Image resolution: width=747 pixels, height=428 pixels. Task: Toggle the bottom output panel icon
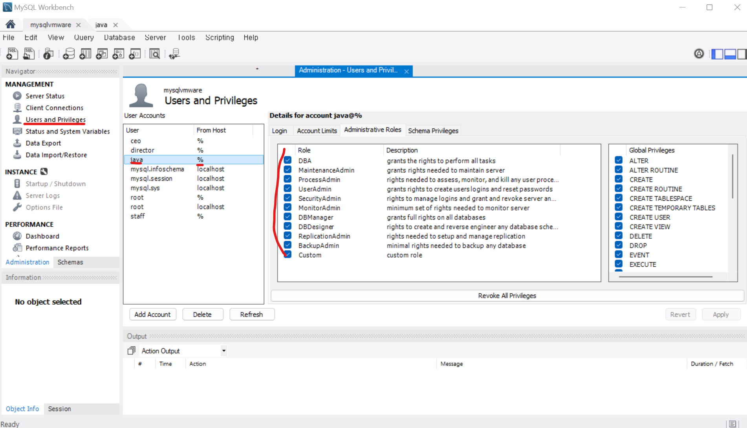pyautogui.click(x=730, y=54)
